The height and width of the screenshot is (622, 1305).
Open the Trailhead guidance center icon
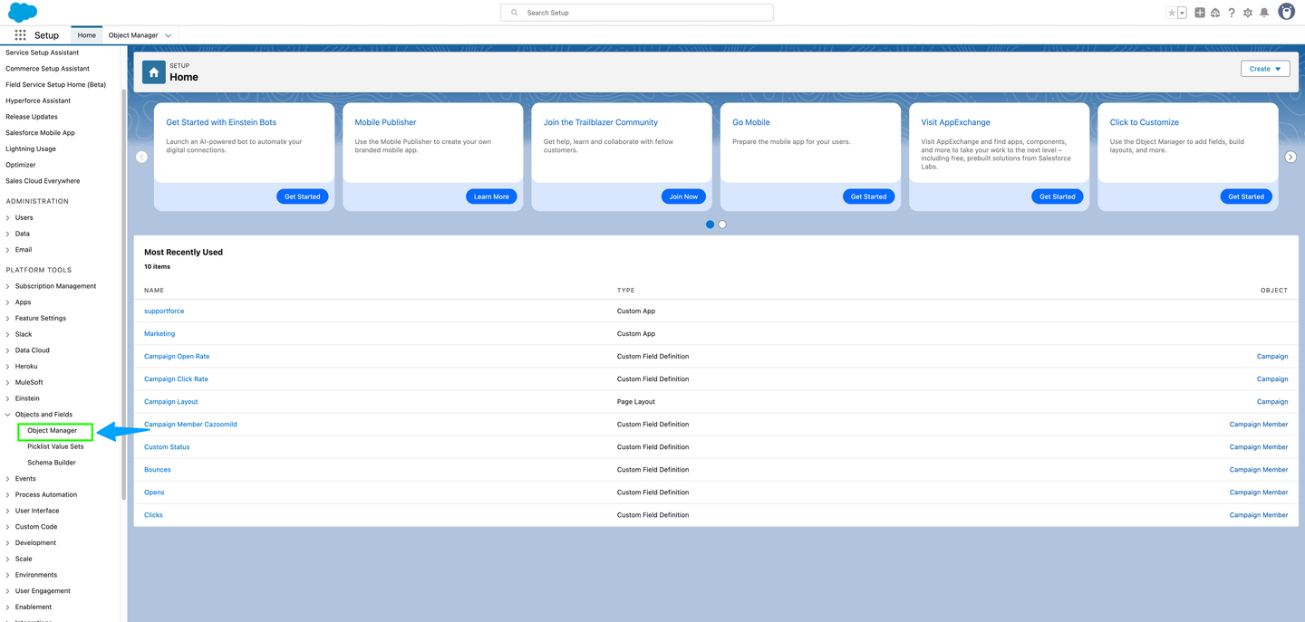click(1215, 13)
